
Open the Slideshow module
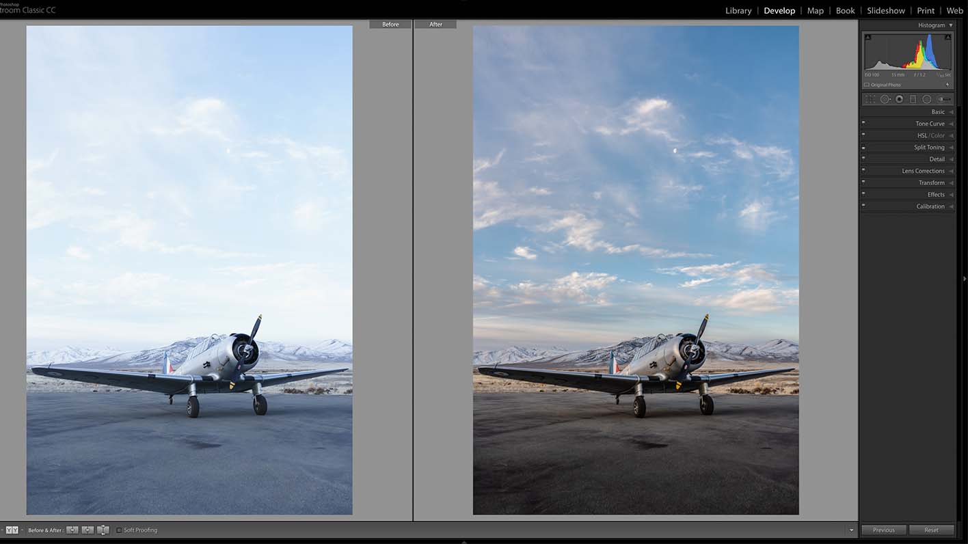(886, 10)
